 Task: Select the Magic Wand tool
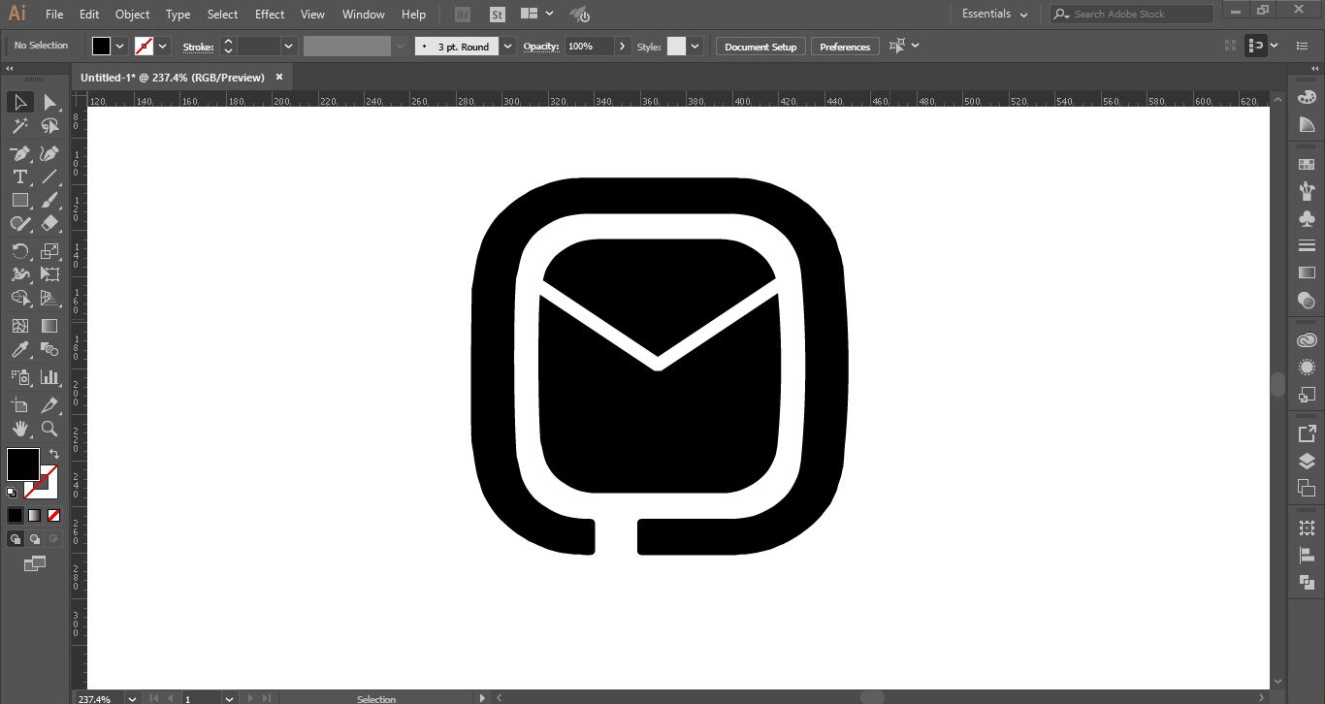click(19, 126)
